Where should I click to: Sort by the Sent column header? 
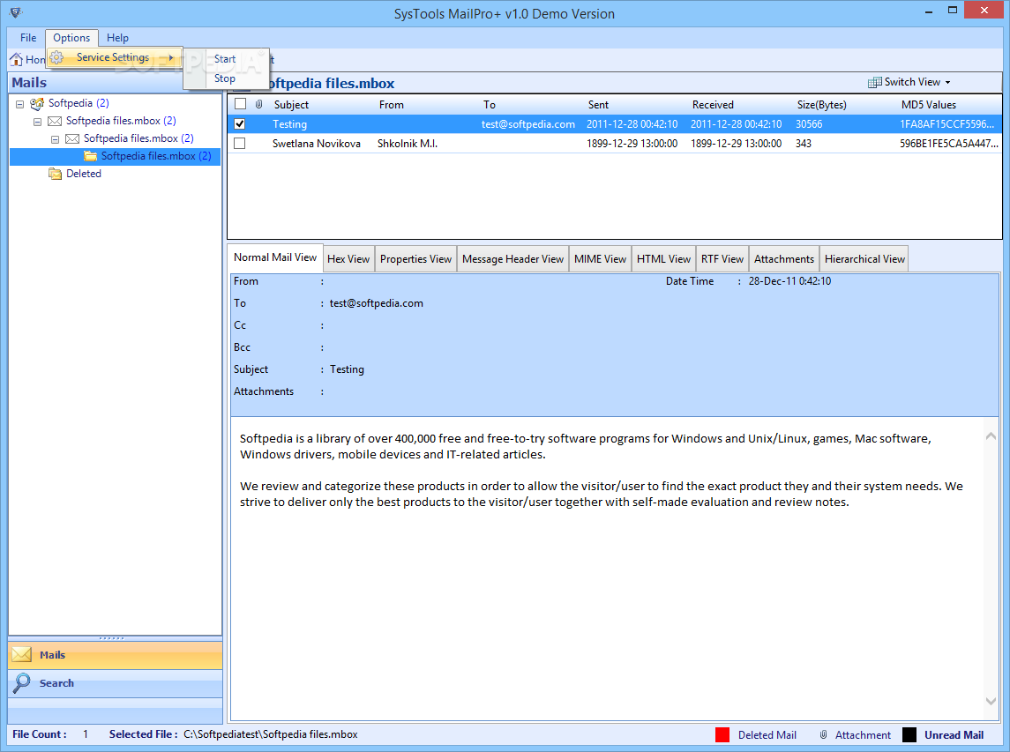598,104
